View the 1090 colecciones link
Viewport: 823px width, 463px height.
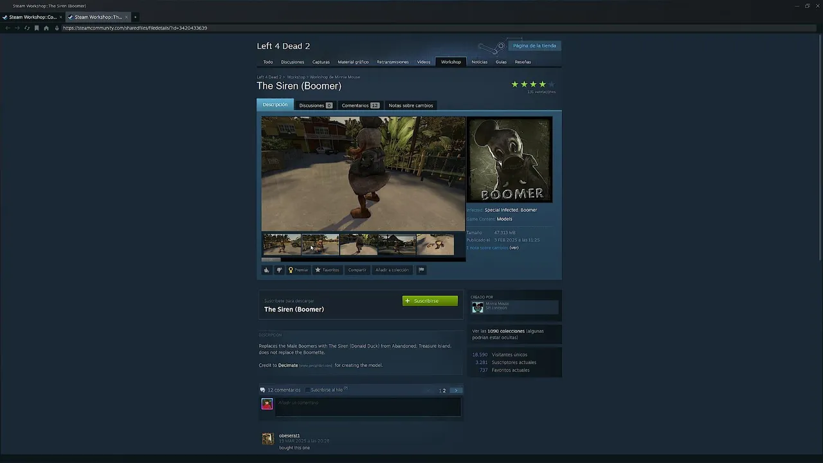tap(506, 331)
